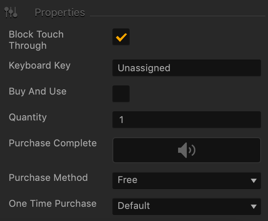Click the Purchase Complete label

pyautogui.click(x=53, y=143)
